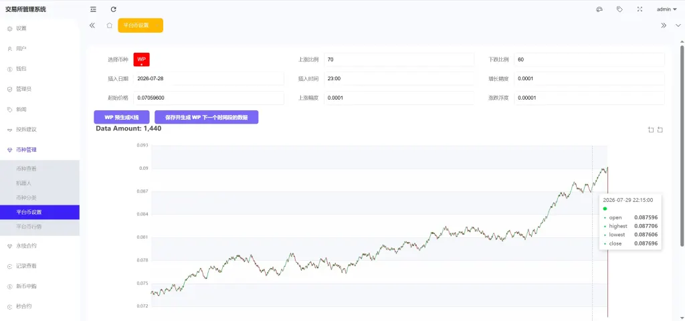Click the 涨跌浮度 field showing 0.00001
Screen dimensions: 685x321
(x=589, y=98)
